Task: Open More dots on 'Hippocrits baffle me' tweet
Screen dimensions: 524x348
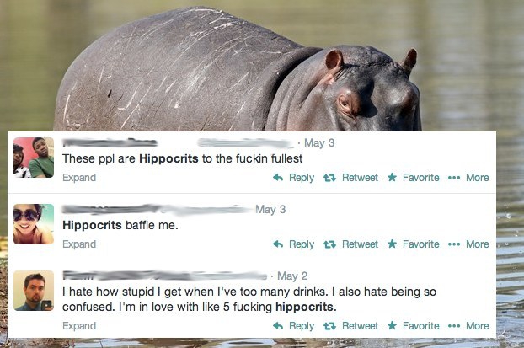Action: coord(454,244)
